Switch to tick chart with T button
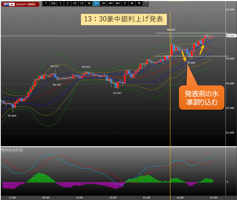The height and width of the screenshot is (200, 237). 46,3
